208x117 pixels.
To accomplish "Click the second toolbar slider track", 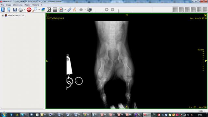I will pyautogui.click(x=124, y=11).
